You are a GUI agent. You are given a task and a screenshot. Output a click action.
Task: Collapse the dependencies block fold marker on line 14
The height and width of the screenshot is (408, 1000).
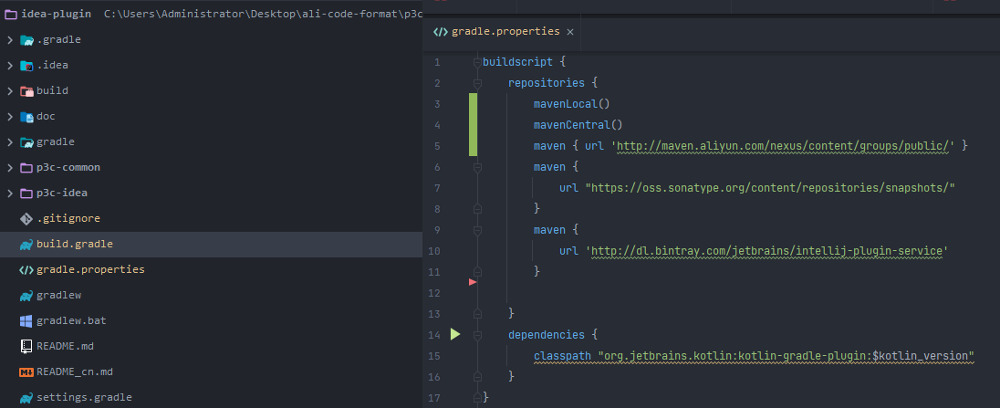pyautogui.click(x=477, y=335)
